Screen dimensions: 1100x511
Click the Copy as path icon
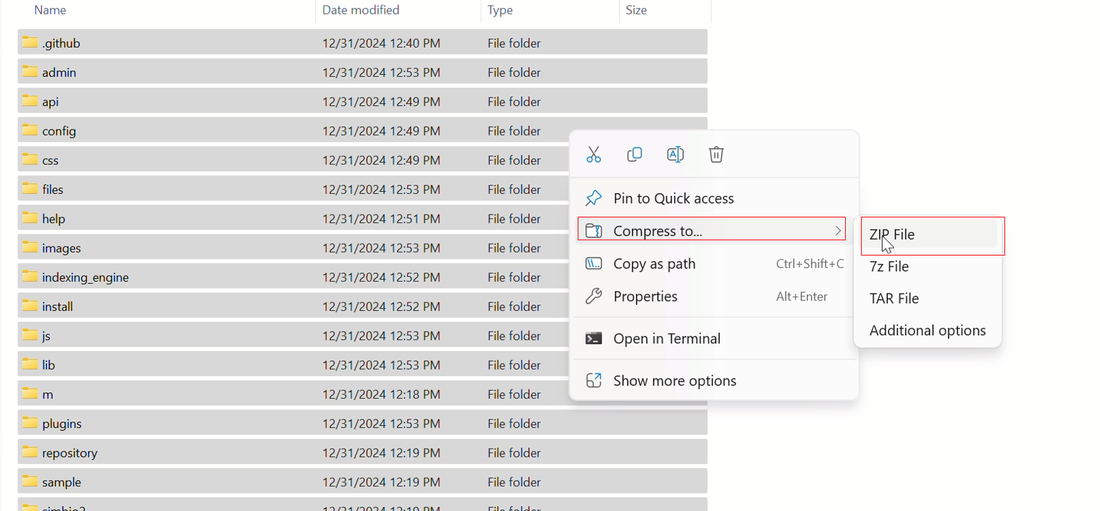click(x=594, y=264)
